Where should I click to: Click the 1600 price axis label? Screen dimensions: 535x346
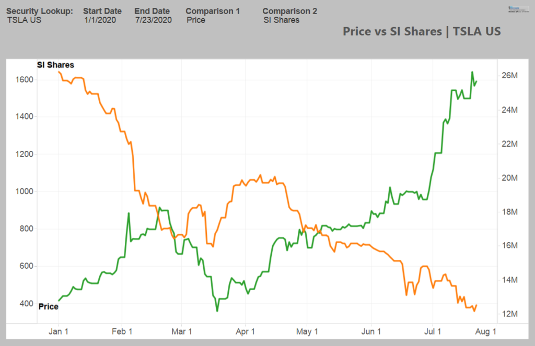click(x=24, y=79)
